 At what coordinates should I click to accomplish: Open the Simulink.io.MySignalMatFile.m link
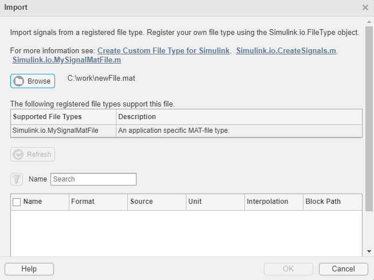67,60
